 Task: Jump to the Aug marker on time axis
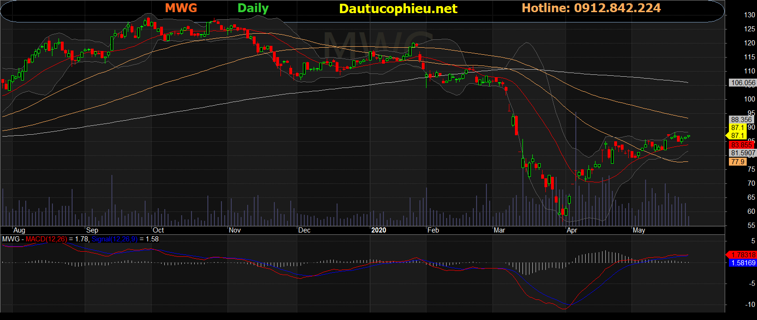tap(19, 230)
